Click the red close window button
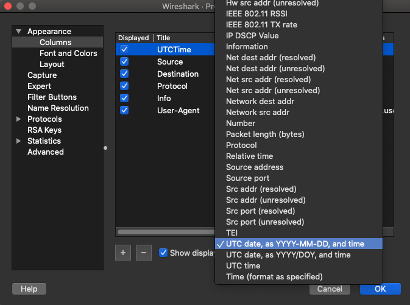Image resolution: width=410 pixels, height=305 pixels. point(8,6)
